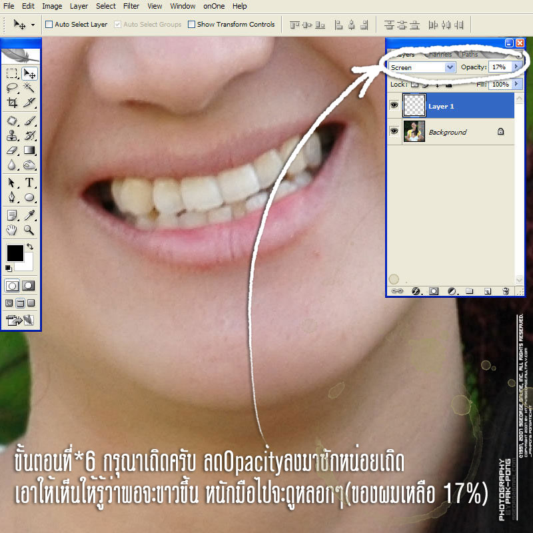Image resolution: width=533 pixels, height=533 pixels.
Task: Click Jump to ImageReady button
Action: click(x=20, y=320)
